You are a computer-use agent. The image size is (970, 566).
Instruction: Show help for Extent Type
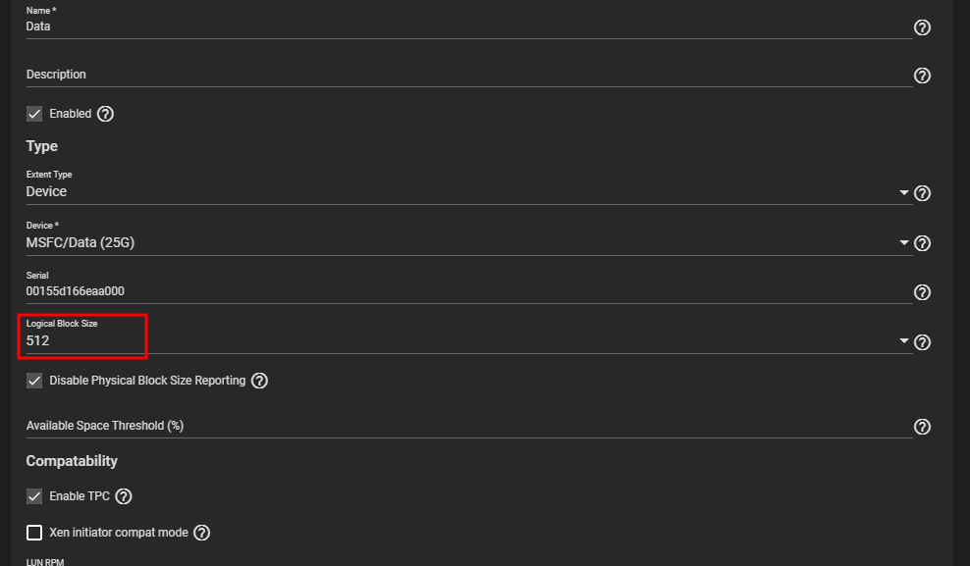coord(922,193)
